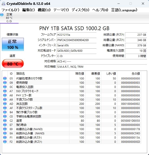Screen dimensions: 149x155
Task: Click the 生の値 column header
Action: [129, 74]
